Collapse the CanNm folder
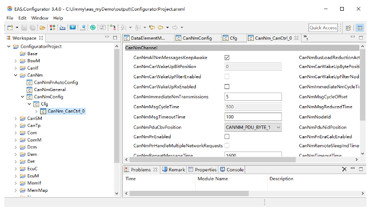This screenshot has height=209, width=368. (x=16, y=76)
